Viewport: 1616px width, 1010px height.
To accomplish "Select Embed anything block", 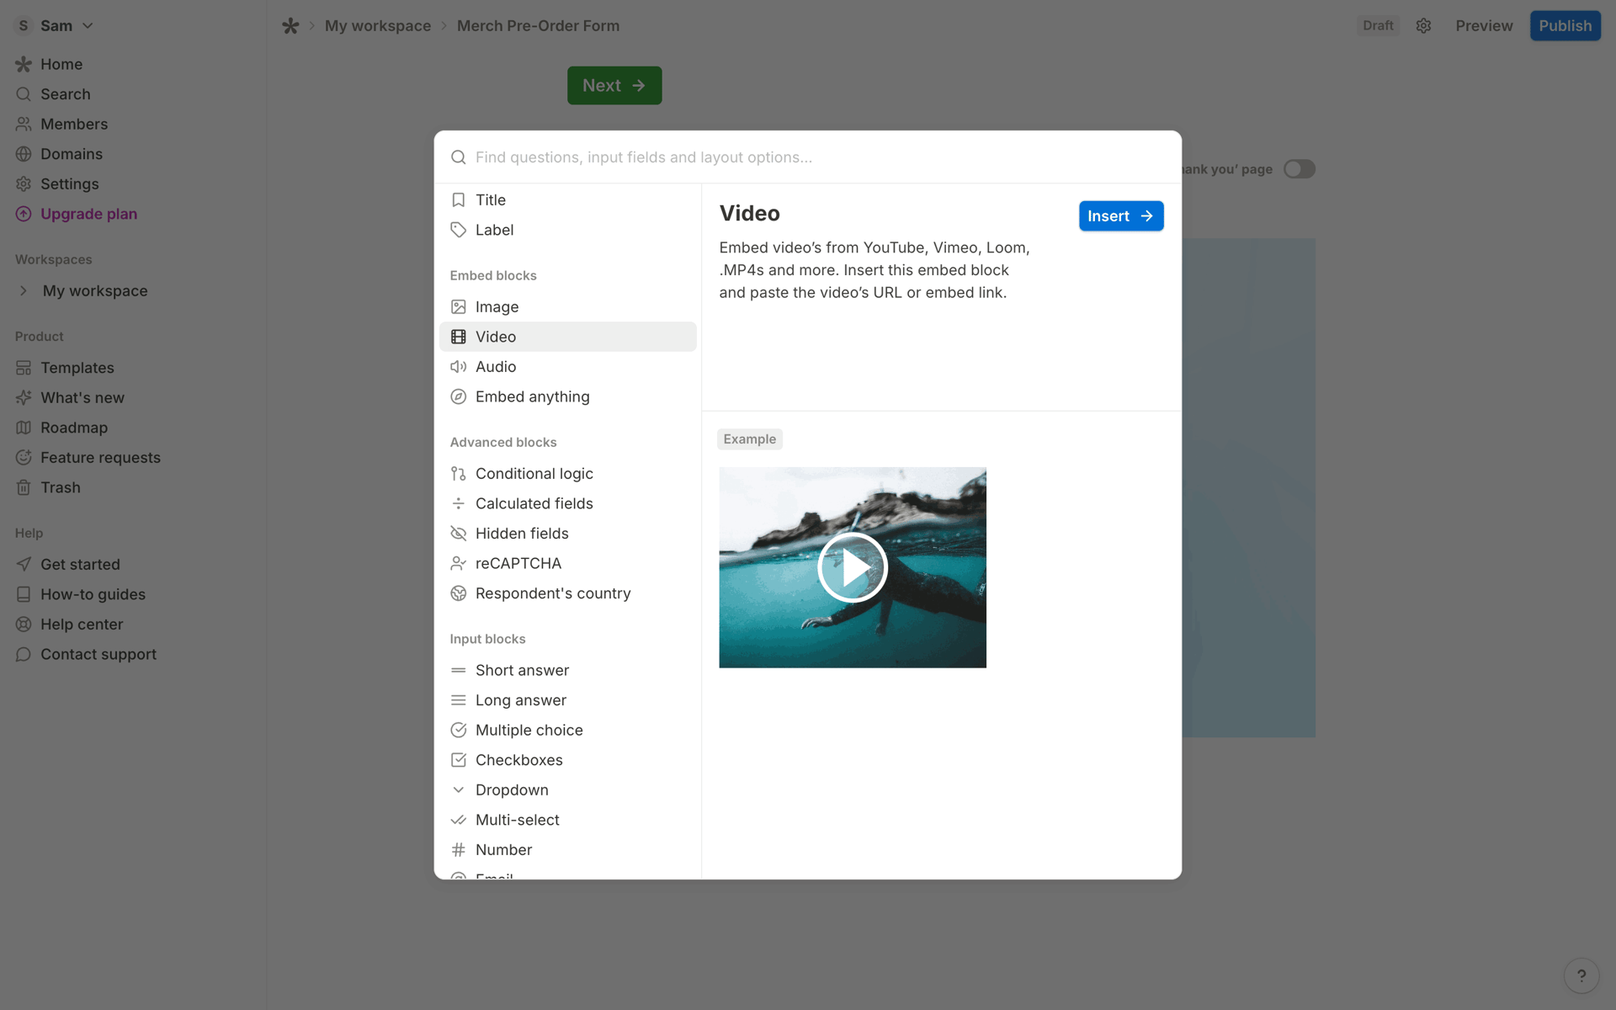I will (568, 396).
